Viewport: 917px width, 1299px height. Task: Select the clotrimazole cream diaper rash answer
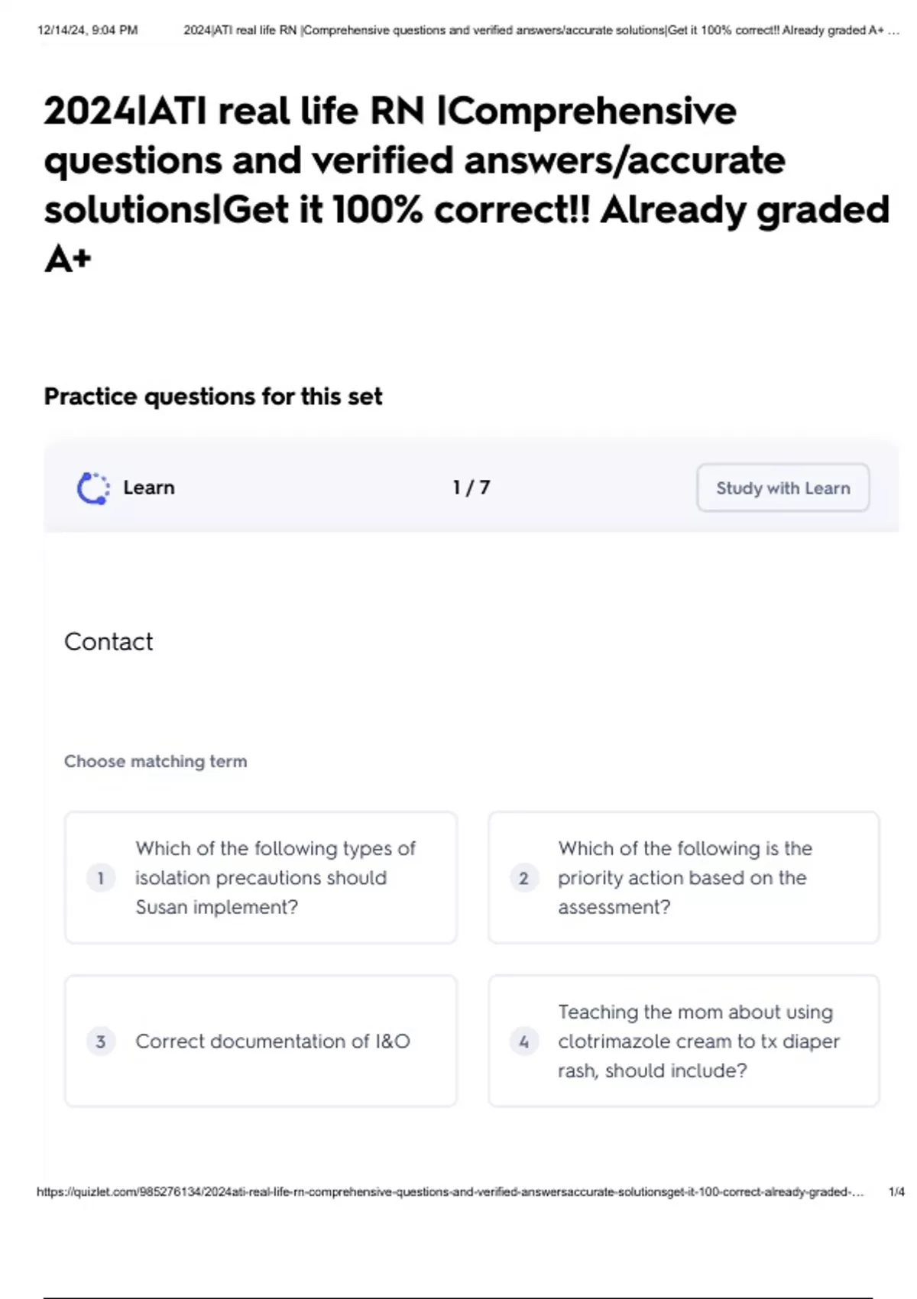698,1041
